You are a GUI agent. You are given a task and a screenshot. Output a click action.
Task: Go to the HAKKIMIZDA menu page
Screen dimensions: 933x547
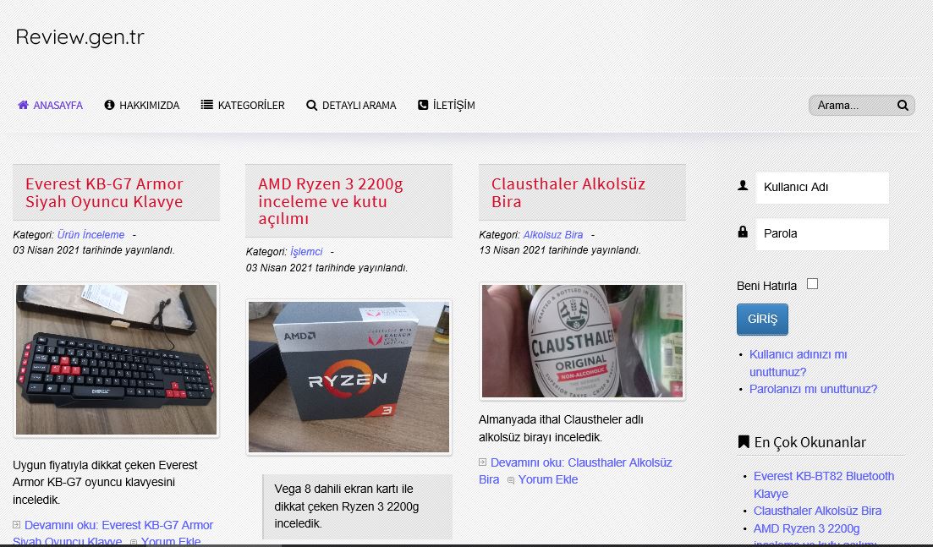(x=149, y=106)
